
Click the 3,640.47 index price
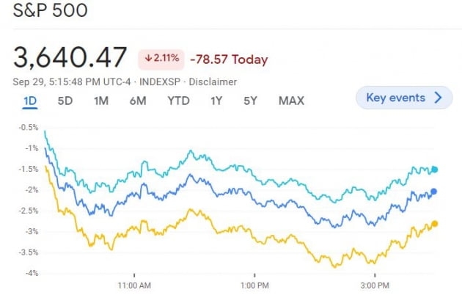70,58
